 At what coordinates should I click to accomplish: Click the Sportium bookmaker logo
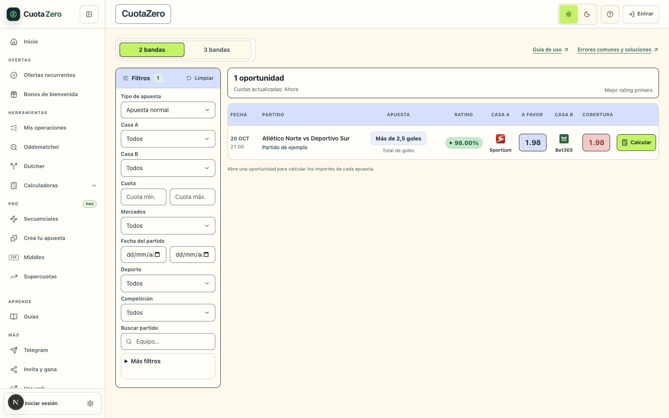click(500, 139)
